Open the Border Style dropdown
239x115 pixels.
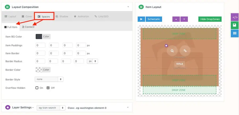(49, 79)
